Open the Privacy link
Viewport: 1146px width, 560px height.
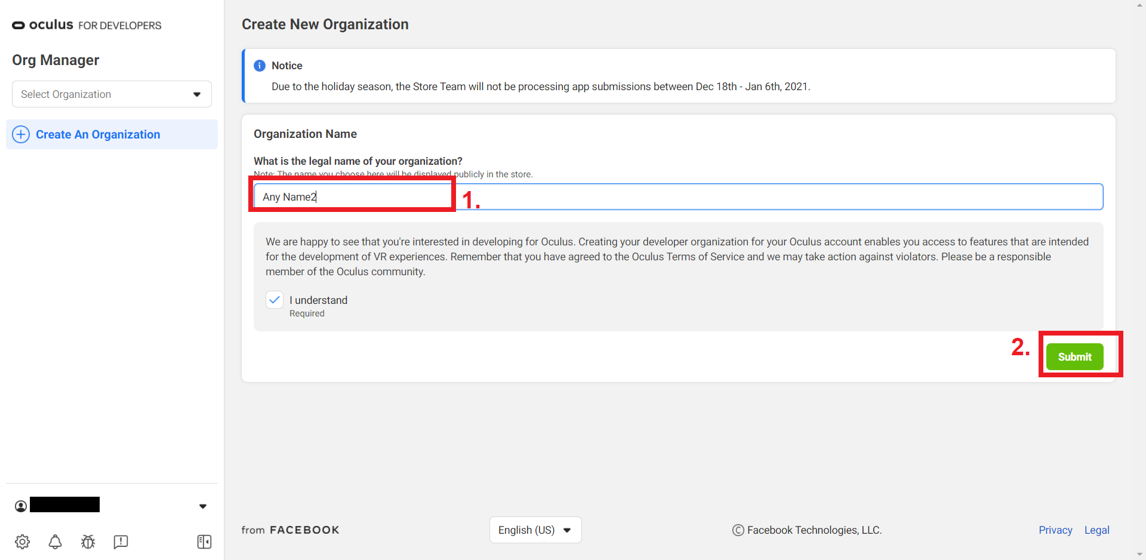coord(1055,530)
